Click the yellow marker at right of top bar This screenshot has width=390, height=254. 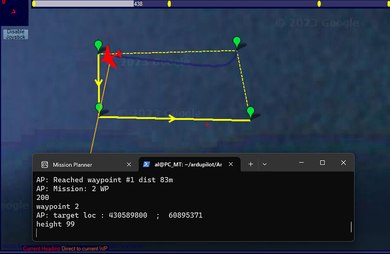coord(319,4)
